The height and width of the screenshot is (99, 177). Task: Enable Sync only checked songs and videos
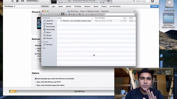[36, 85]
